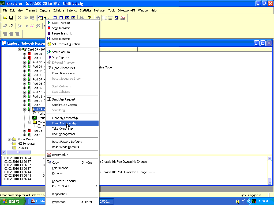Choose Set Transmit Duration menu entry
This screenshot has height=205, width=274.
(73, 44)
